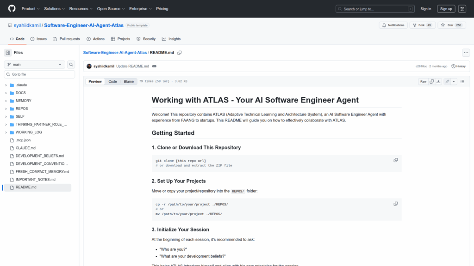Expand the DOCS folder
Viewport: 474px width, 266px height.
pos(6,93)
